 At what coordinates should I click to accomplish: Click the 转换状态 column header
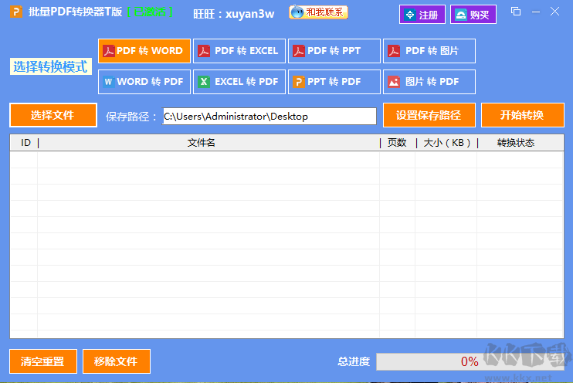pyautogui.click(x=515, y=143)
